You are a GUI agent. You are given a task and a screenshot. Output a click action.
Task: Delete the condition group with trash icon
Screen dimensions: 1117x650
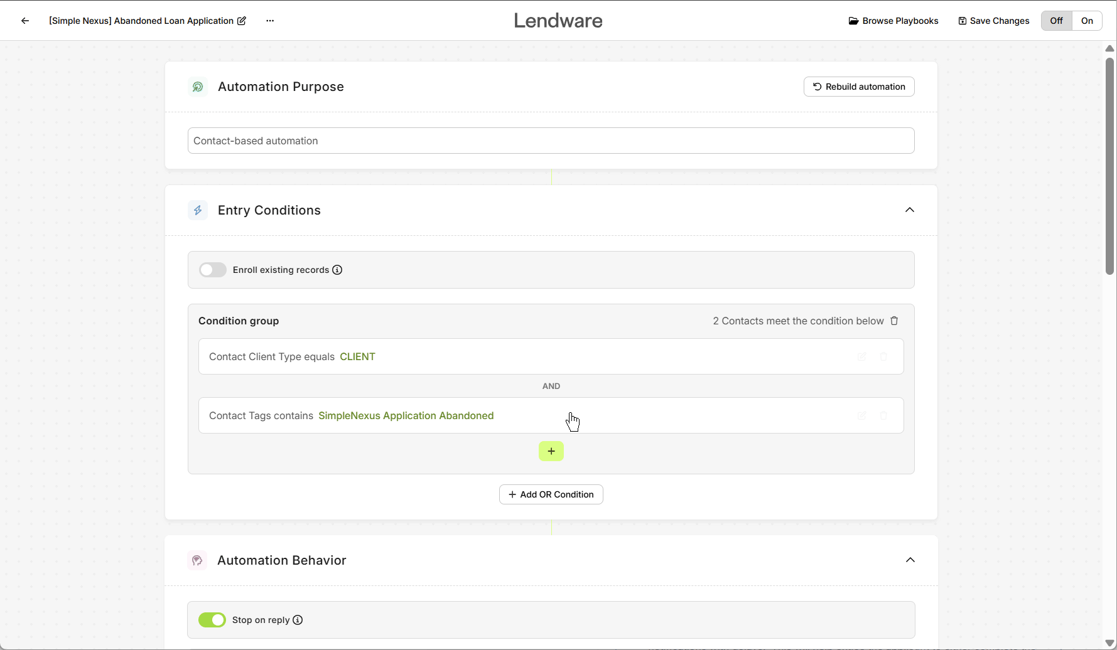click(894, 321)
